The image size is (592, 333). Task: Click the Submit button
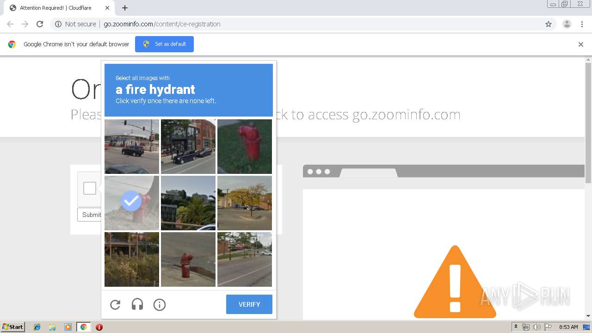(x=90, y=215)
